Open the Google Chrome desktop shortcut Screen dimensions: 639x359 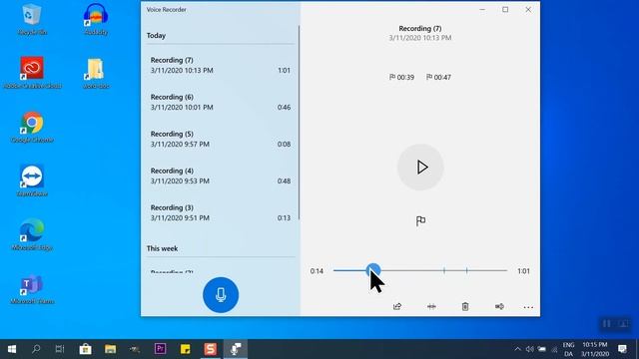[x=32, y=127]
